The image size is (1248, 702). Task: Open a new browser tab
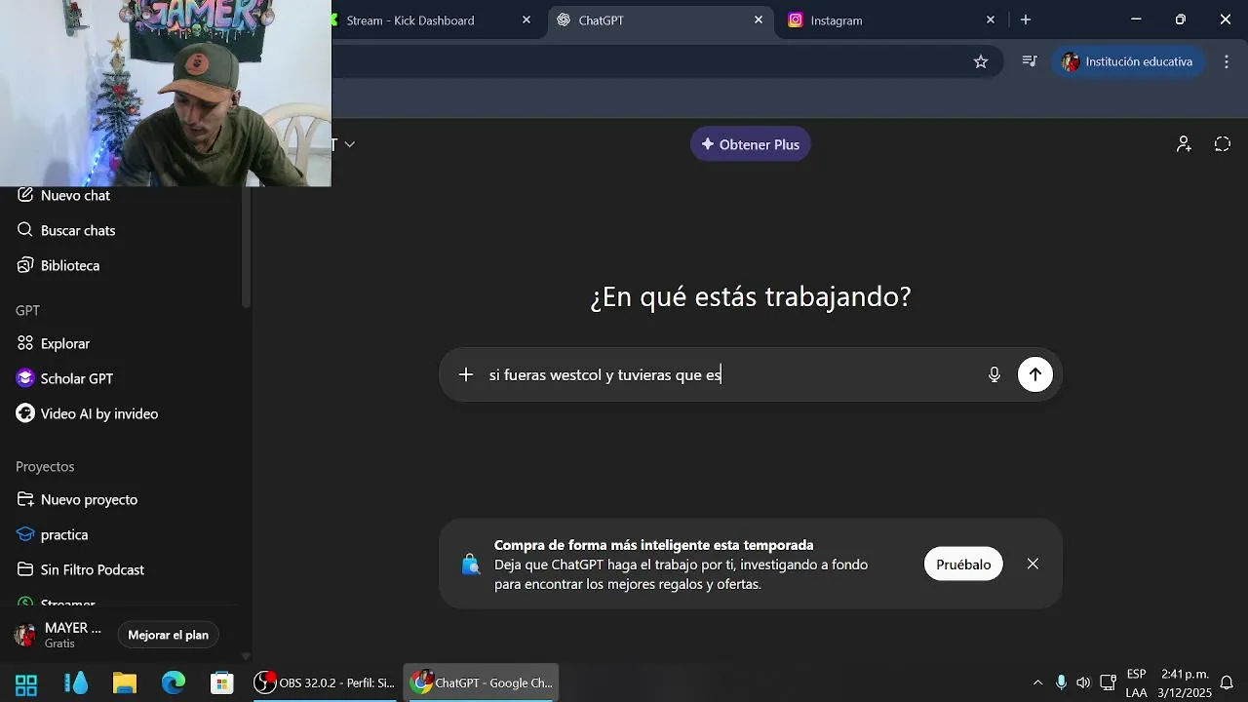pyautogui.click(x=1025, y=19)
